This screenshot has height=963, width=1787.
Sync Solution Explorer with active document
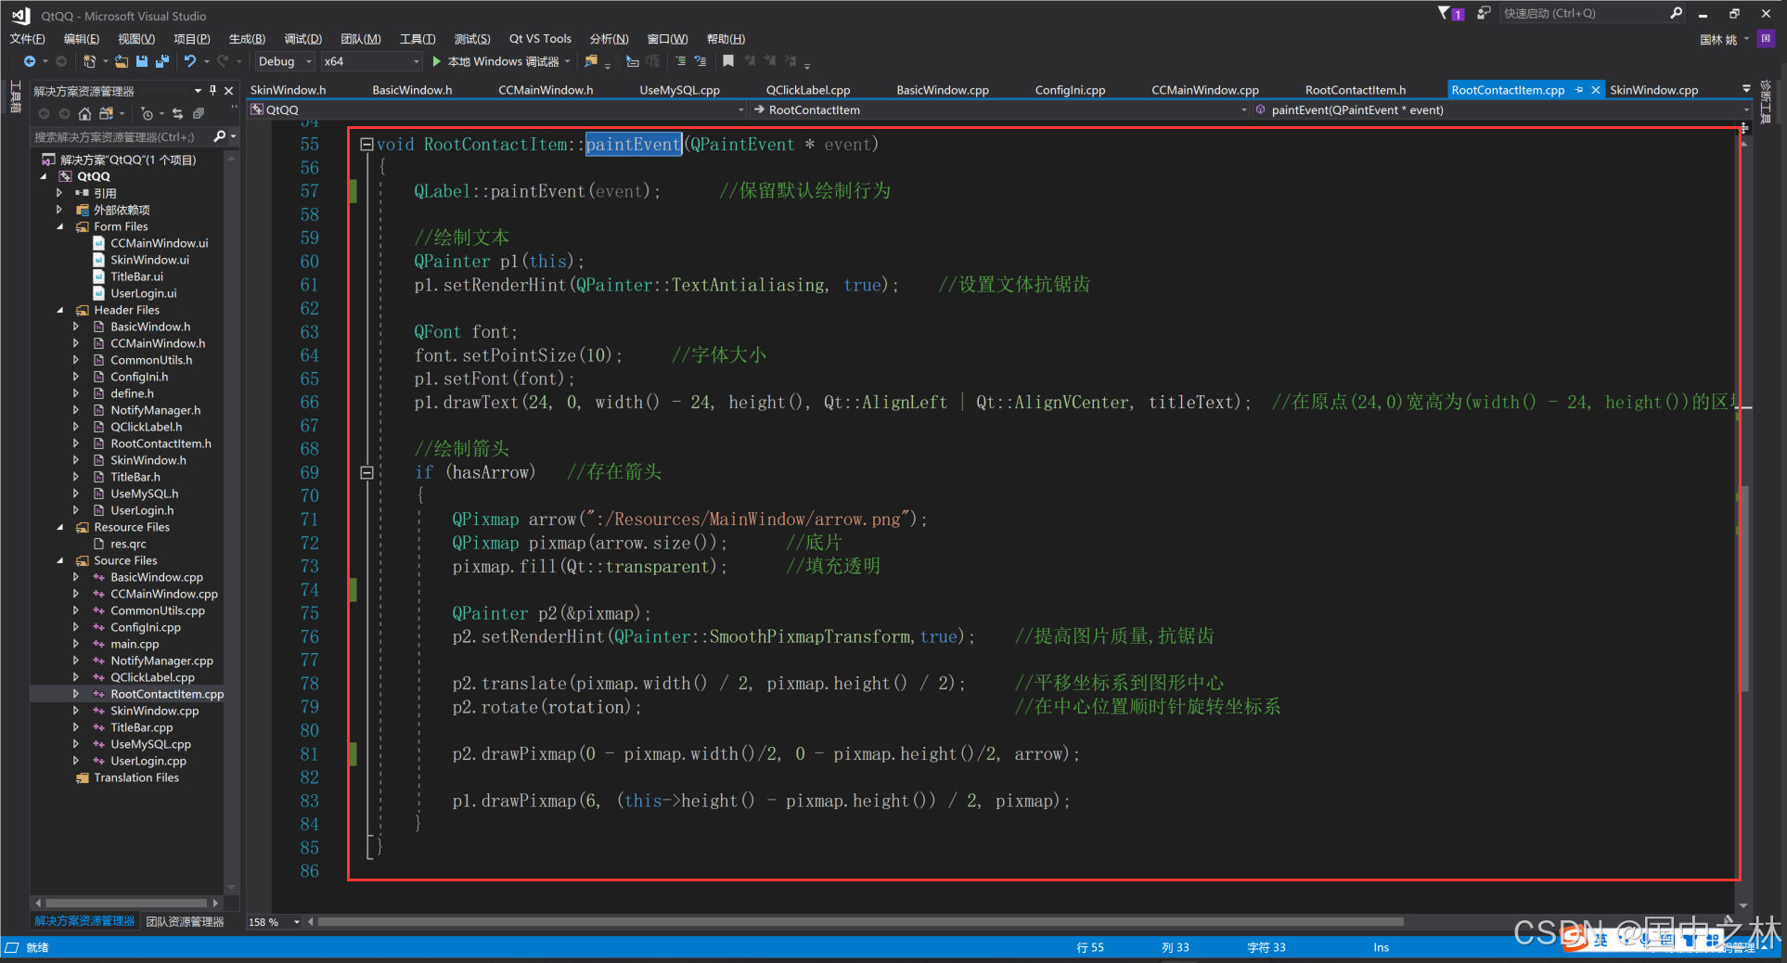tap(177, 113)
